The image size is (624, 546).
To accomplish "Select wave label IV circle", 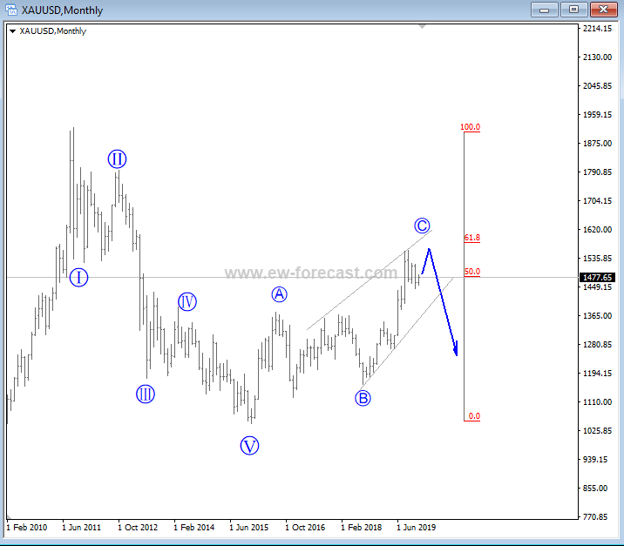I will pyautogui.click(x=187, y=301).
